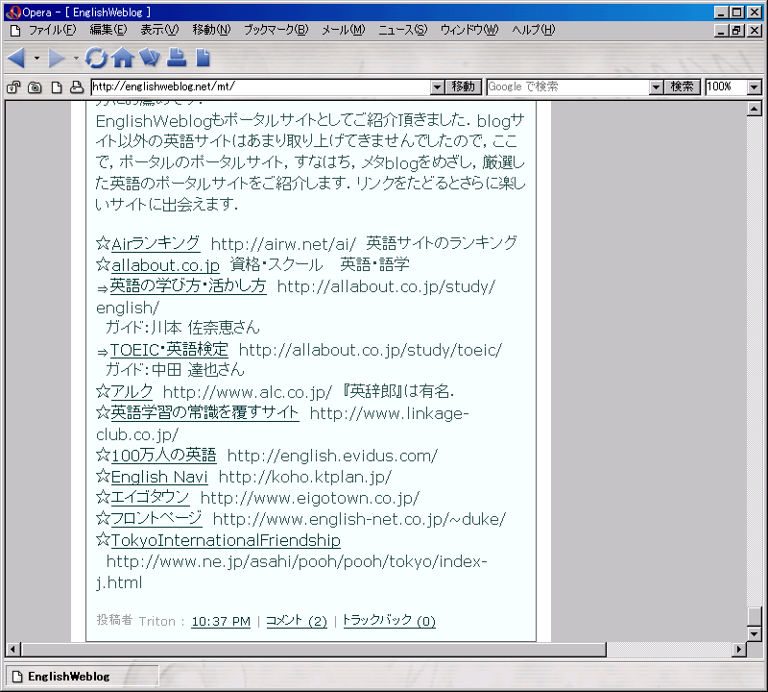Go forward with the Forward arrow
Viewport: 768px width, 692px height.
(57, 59)
